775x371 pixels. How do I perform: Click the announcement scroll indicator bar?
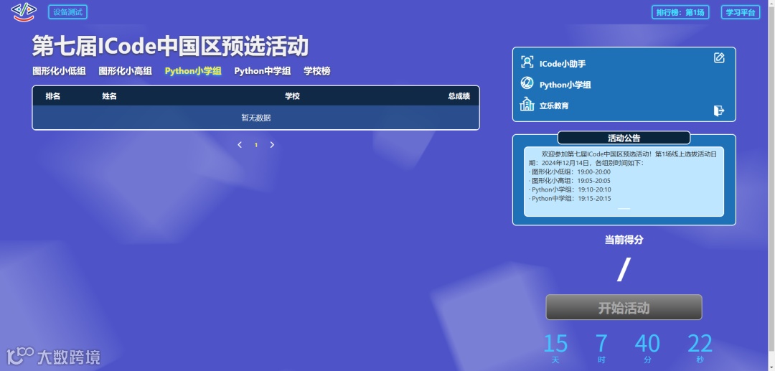(624, 209)
